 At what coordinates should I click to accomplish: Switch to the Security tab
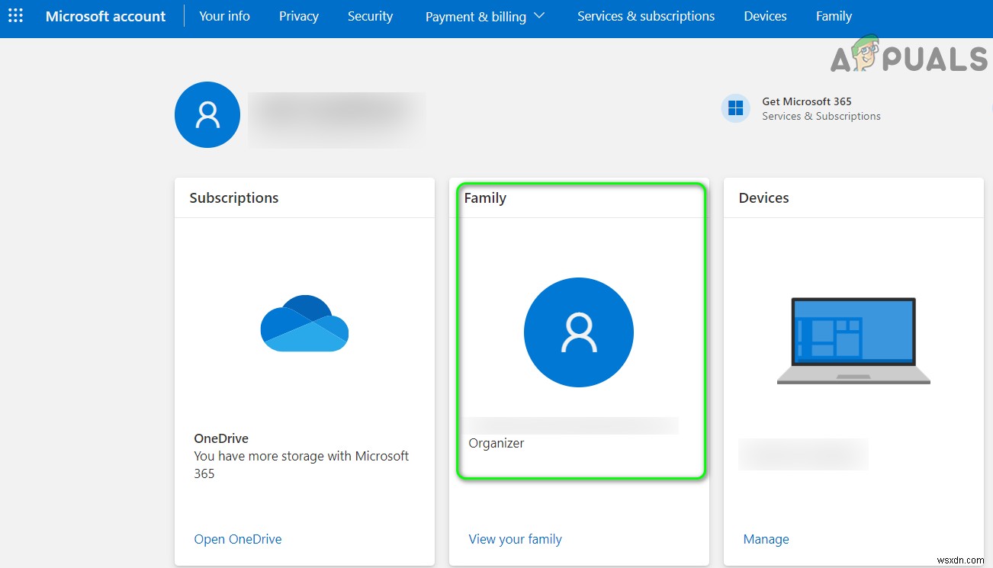[x=370, y=16]
